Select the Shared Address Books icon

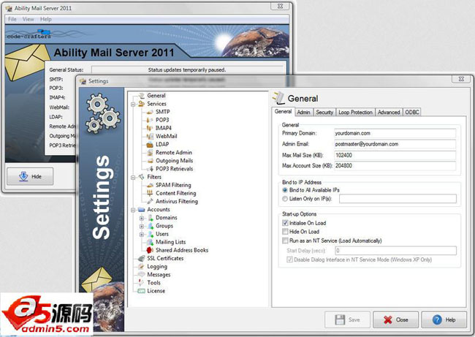[150, 250]
